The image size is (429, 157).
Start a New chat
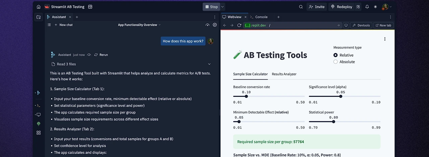click(x=64, y=25)
